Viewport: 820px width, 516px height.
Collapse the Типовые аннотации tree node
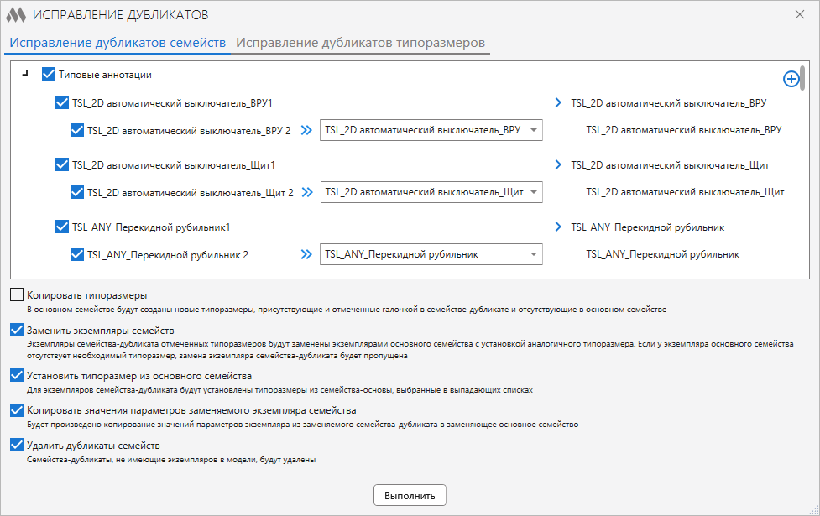[25, 75]
